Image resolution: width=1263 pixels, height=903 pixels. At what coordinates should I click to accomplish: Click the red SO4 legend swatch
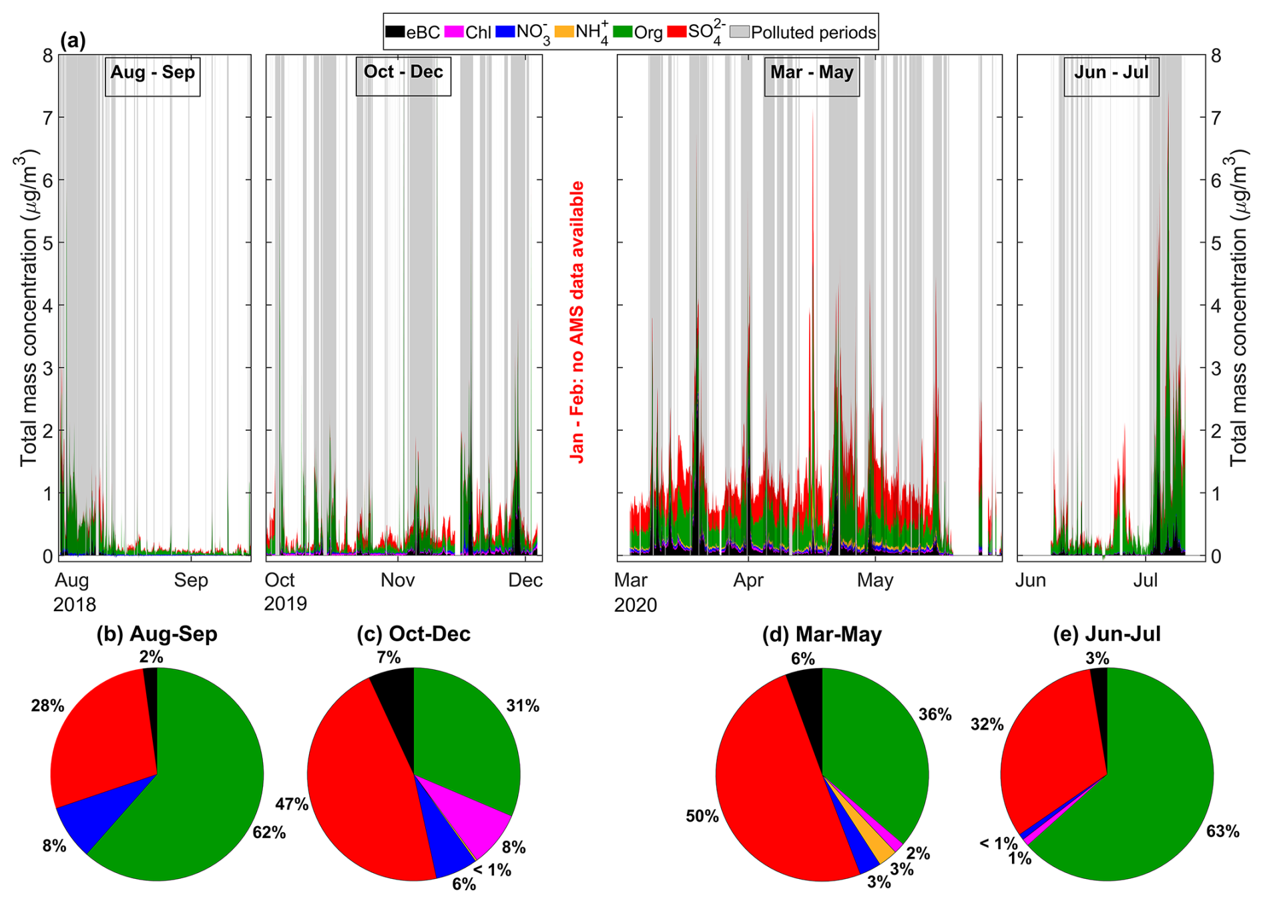pos(677,31)
